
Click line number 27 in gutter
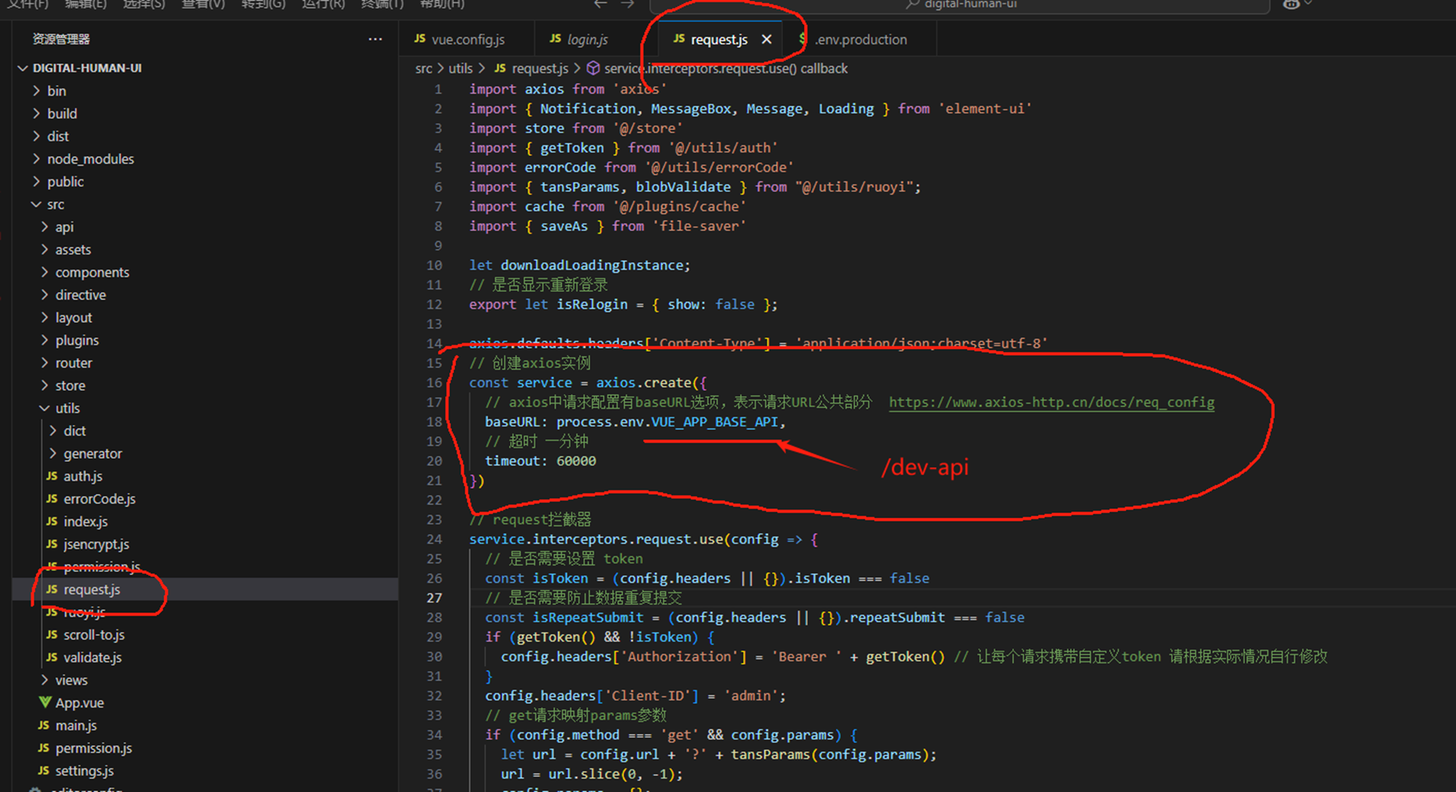[x=434, y=598]
